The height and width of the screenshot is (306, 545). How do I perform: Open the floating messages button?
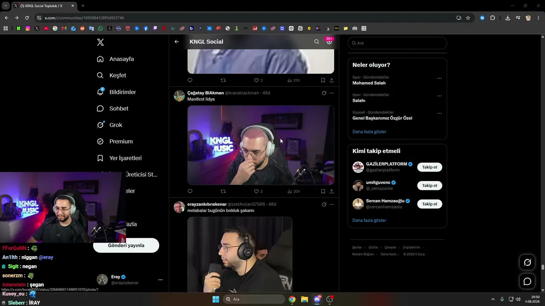(527, 281)
